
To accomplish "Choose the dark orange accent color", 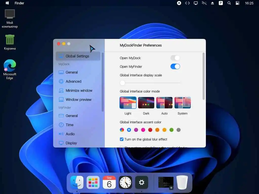I will [x=157, y=130].
